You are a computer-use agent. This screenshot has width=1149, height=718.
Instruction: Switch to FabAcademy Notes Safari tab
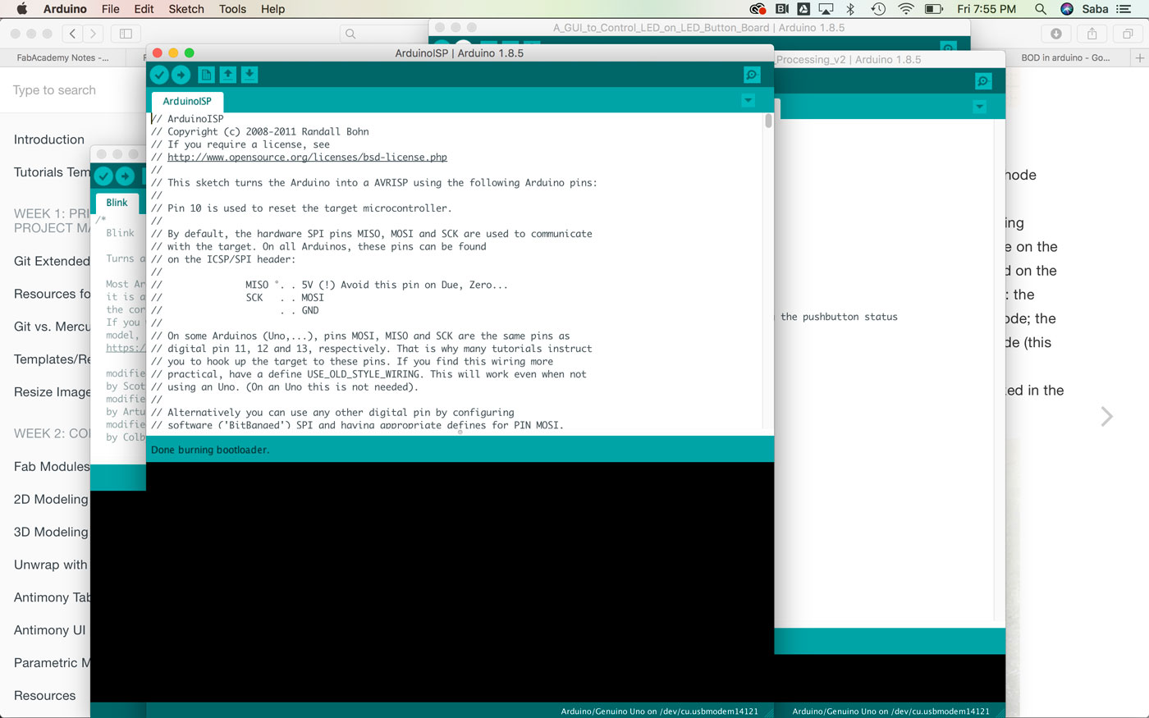click(x=62, y=58)
